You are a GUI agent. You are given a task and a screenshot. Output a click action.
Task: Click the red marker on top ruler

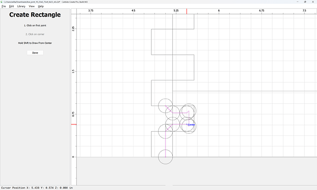click(x=187, y=11)
